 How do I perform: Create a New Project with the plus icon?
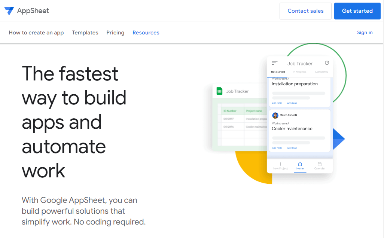tap(280, 164)
